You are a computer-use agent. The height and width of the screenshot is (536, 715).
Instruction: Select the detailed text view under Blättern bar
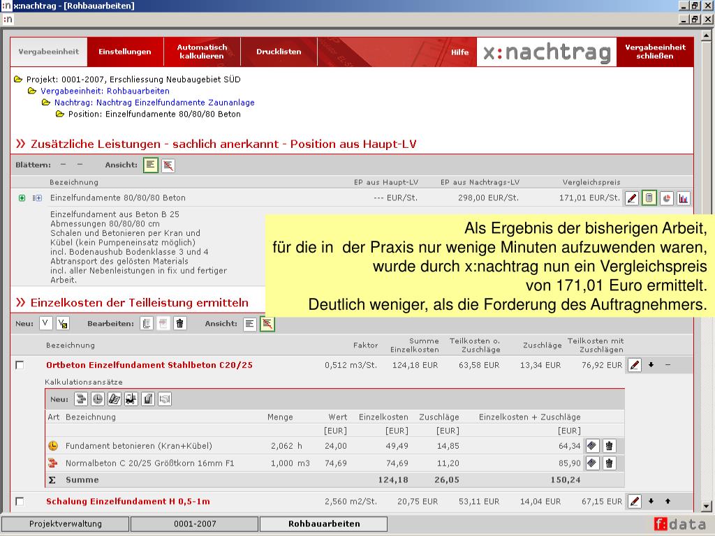click(x=151, y=165)
